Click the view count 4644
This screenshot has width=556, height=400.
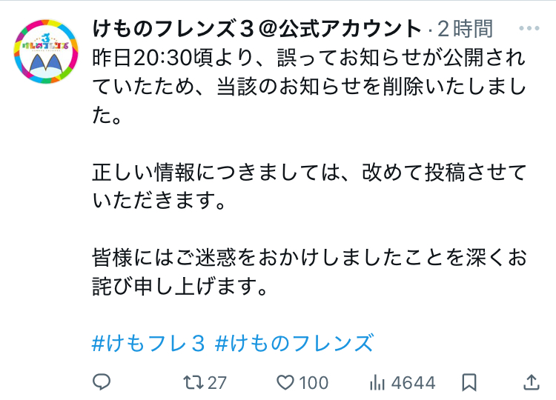pyautogui.click(x=413, y=383)
